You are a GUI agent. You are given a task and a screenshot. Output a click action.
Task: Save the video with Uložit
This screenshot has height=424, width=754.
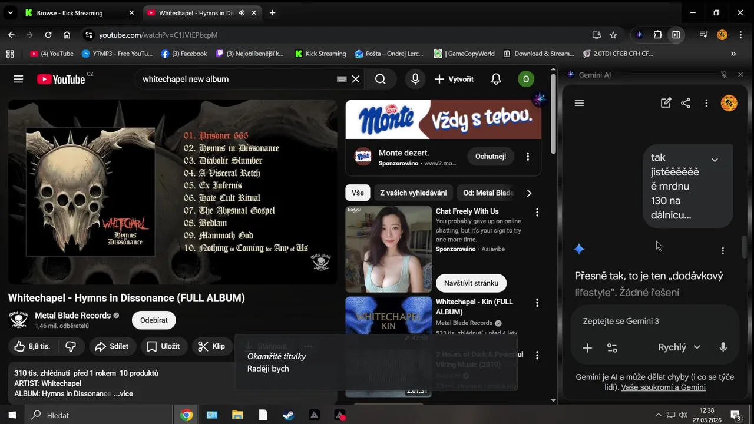pyautogui.click(x=163, y=346)
